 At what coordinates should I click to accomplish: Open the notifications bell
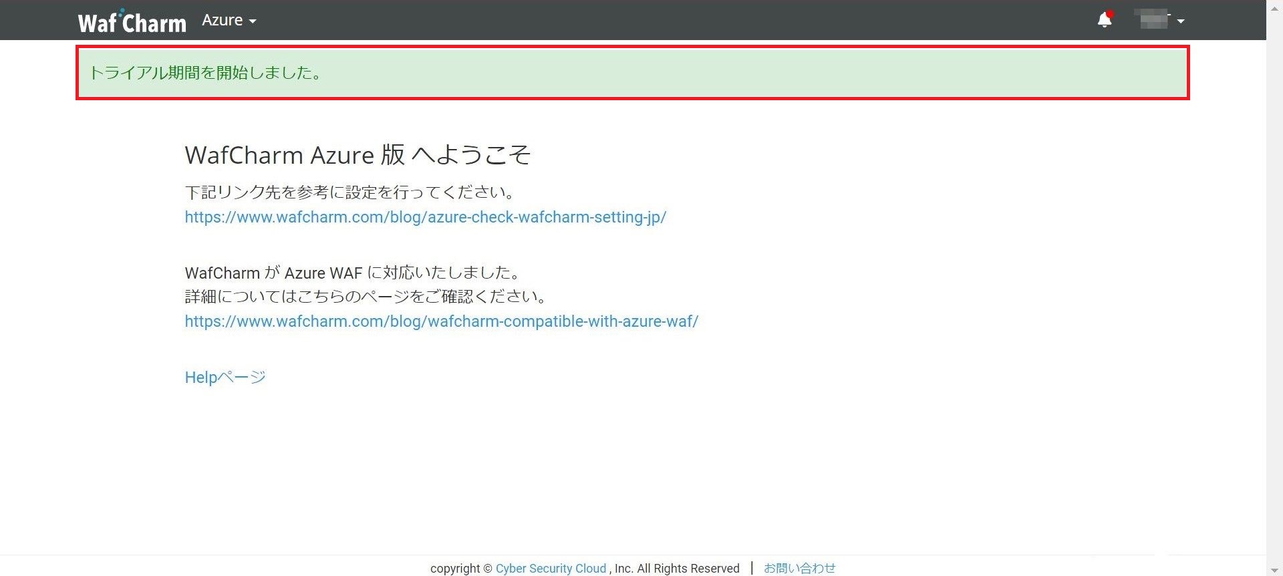[x=1105, y=19]
